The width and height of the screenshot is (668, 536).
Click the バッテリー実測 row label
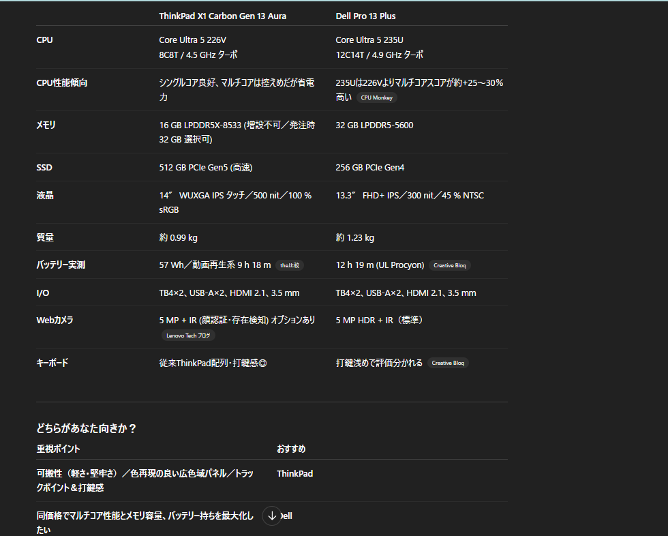(61, 265)
